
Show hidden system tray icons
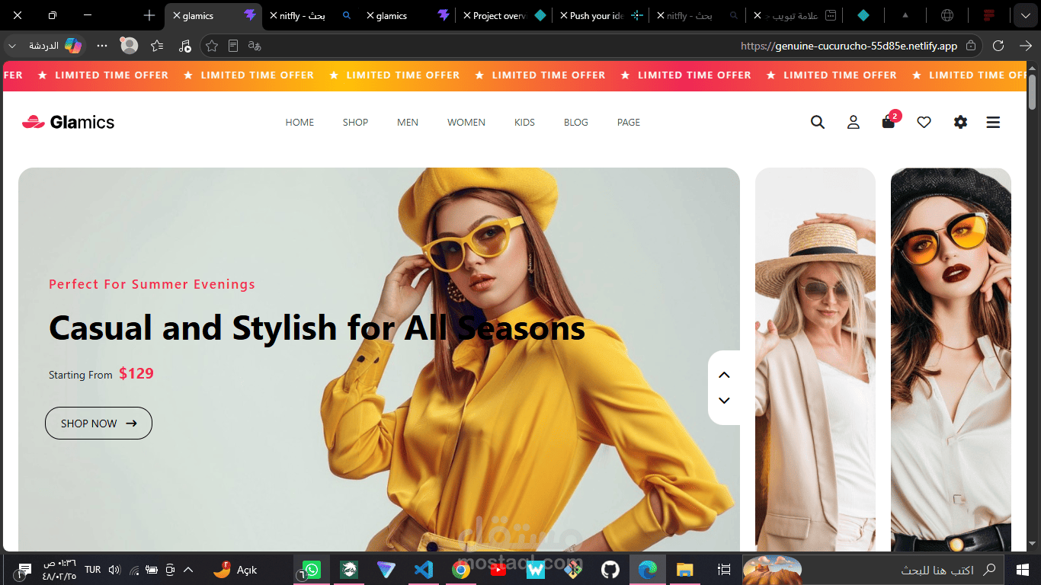[x=188, y=570]
